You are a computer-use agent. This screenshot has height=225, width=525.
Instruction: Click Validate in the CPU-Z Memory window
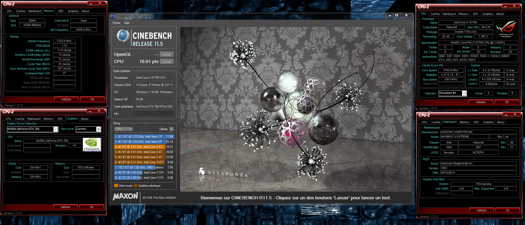(66, 99)
